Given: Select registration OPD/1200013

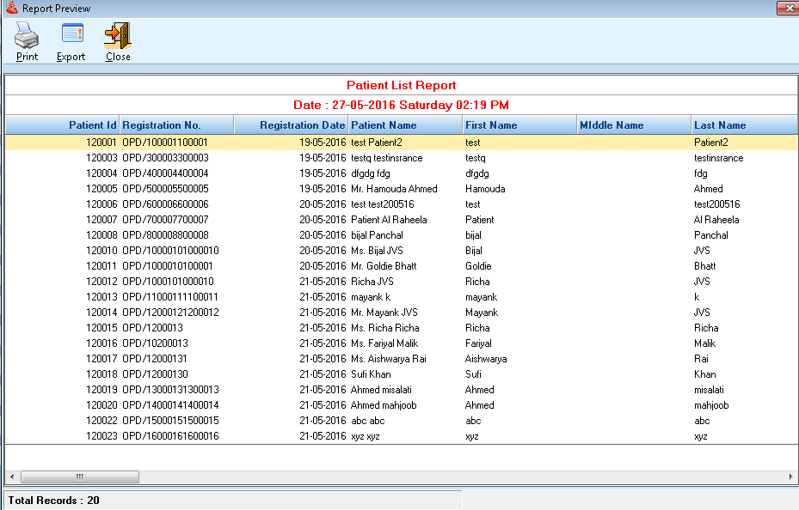Looking at the screenshot, I should coord(152,328).
